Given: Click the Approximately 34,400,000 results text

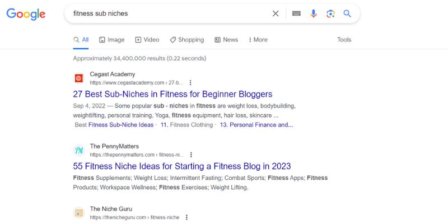Looking at the screenshot, I should [139, 59].
